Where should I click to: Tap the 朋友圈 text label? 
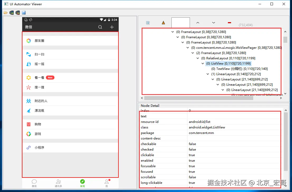click(39, 41)
